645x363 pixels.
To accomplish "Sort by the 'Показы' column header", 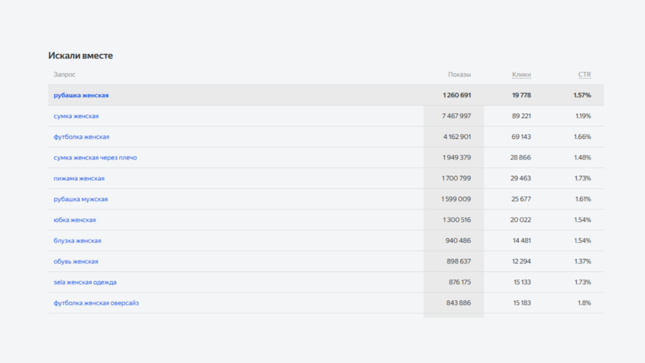I will 459,75.
